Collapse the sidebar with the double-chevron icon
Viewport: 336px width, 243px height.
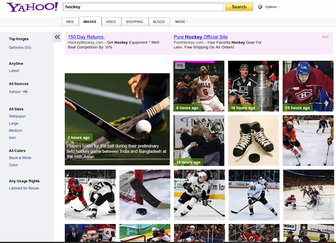57,37
